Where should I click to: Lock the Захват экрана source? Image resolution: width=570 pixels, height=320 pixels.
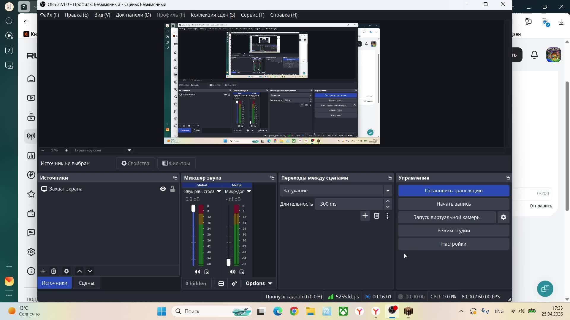tap(172, 189)
